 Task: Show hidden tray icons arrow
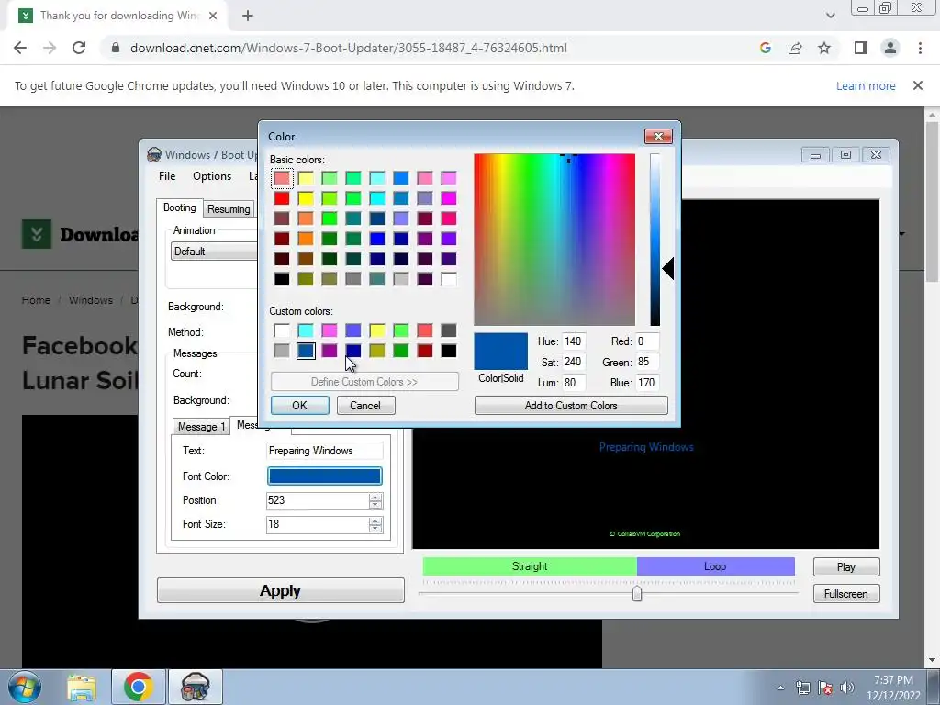(780, 688)
